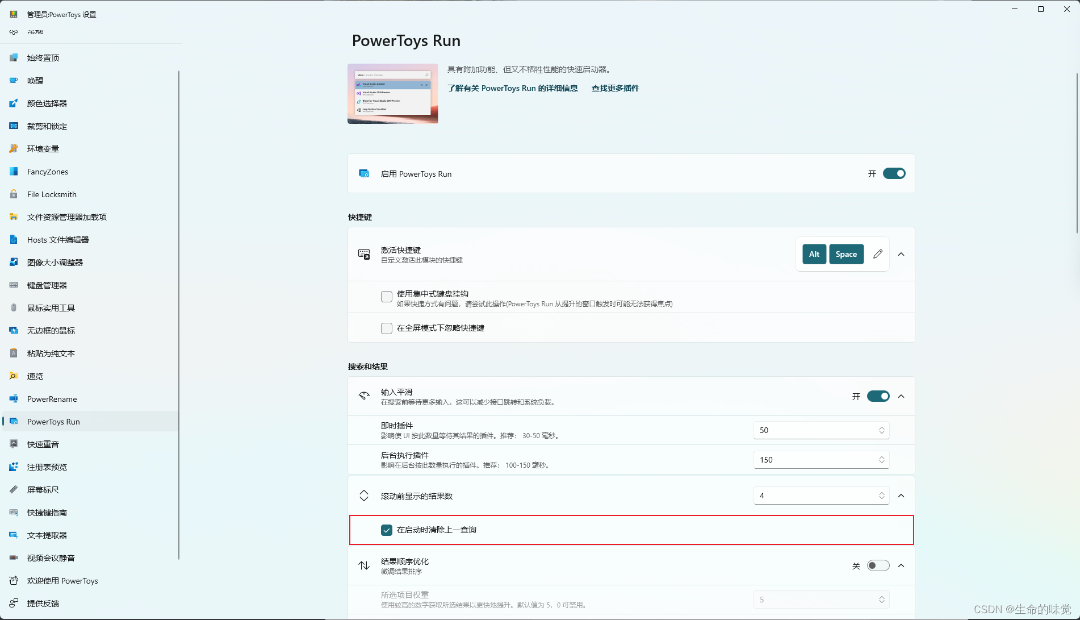Click the Mouse Without Borders (无边框的鼠标) icon
Screen dimensions: 1080x620
14,331
